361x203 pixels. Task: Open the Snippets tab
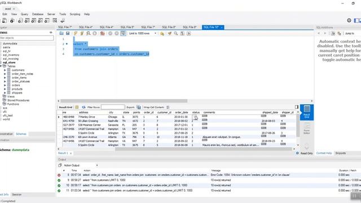[341, 153]
